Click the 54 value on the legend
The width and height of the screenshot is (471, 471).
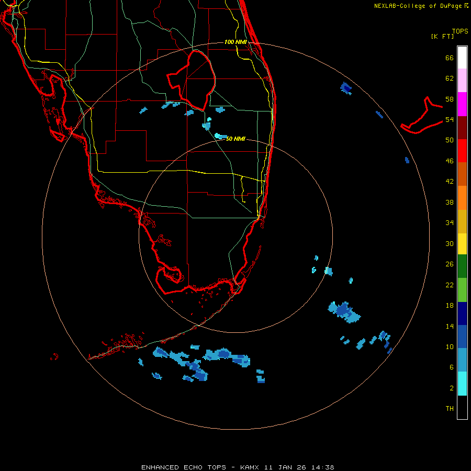click(450, 119)
